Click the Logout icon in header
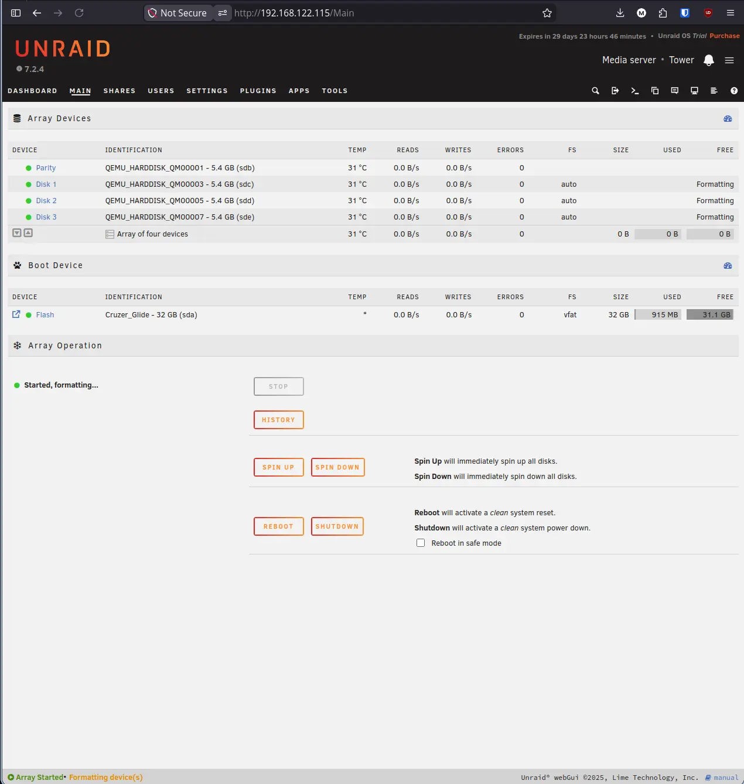This screenshot has height=784, width=744. click(x=615, y=91)
